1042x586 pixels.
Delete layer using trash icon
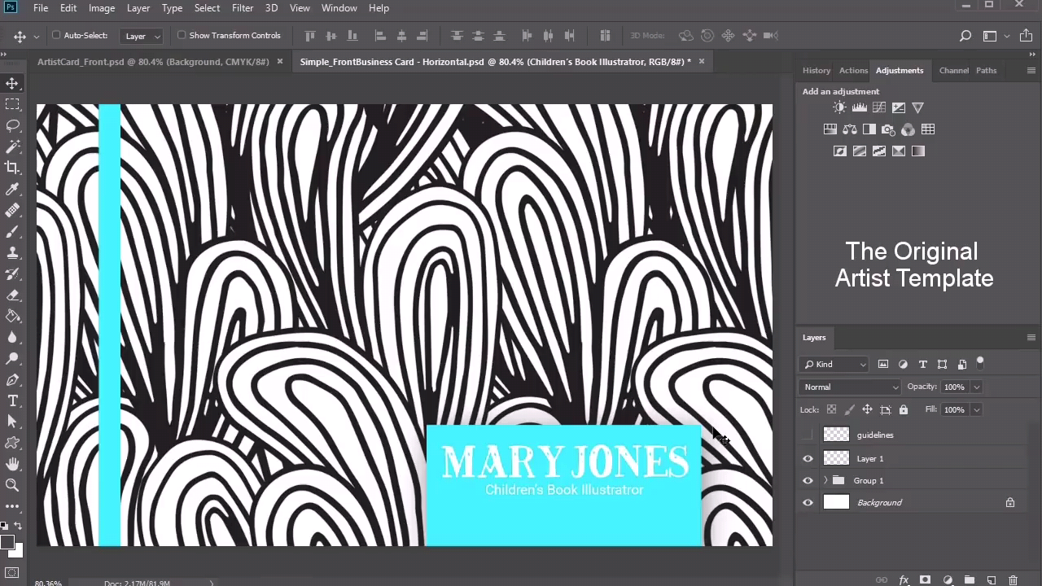[1013, 580]
